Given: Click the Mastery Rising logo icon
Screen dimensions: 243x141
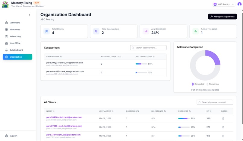Looking at the screenshot, I should [5, 4].
